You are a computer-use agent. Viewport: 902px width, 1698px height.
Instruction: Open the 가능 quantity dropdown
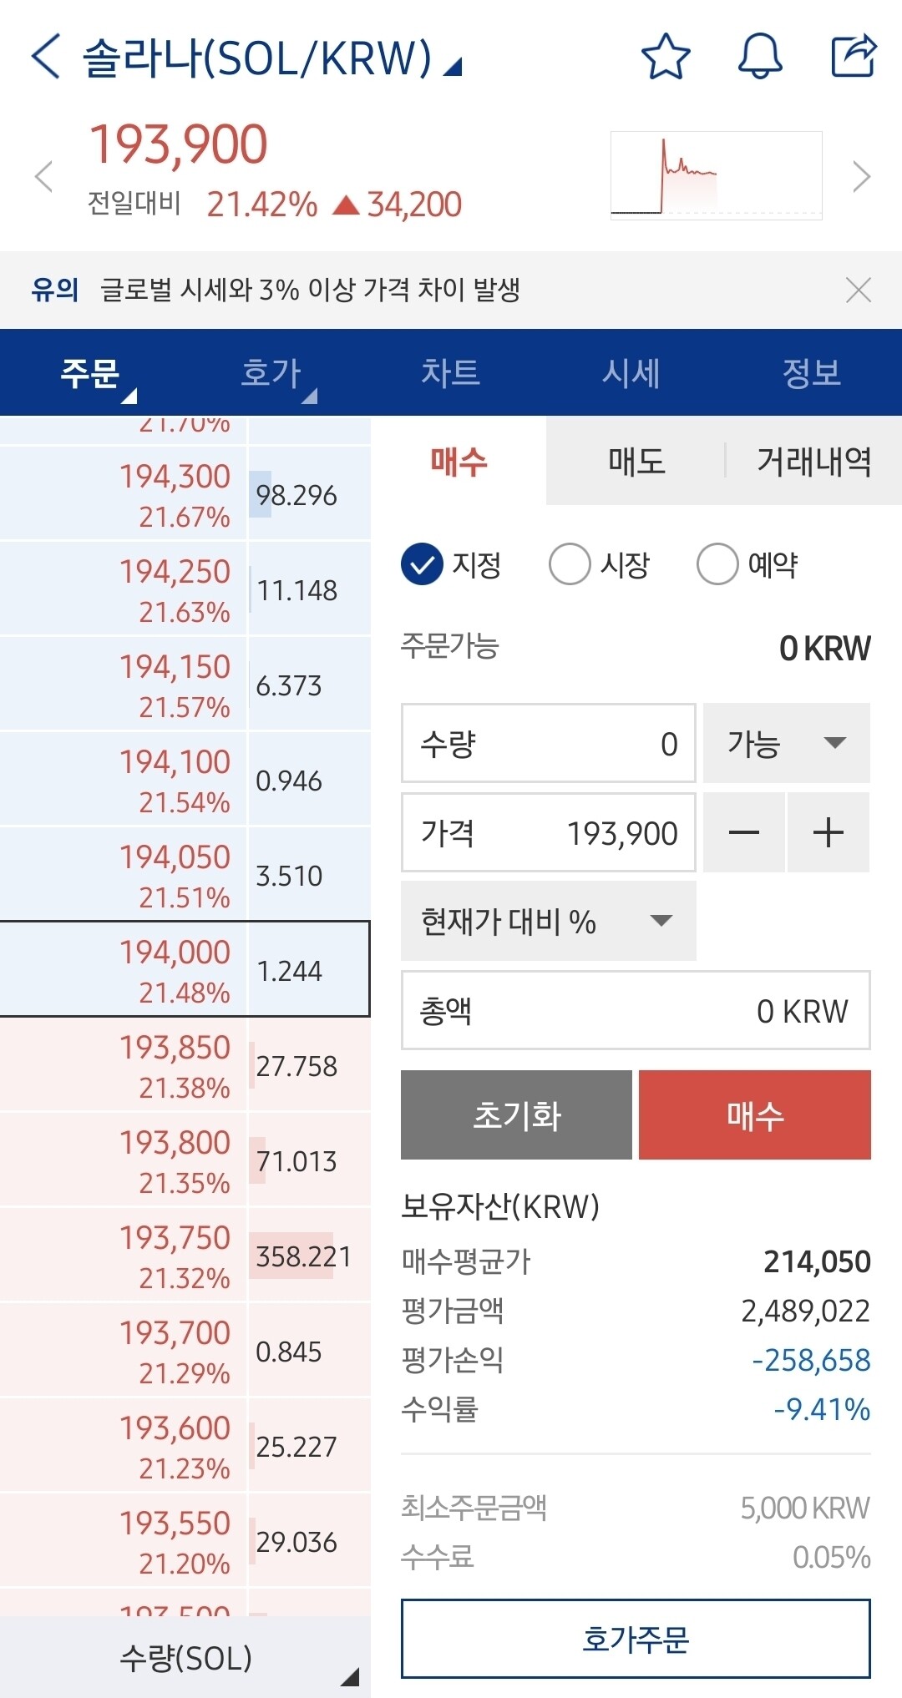point(785,743)
